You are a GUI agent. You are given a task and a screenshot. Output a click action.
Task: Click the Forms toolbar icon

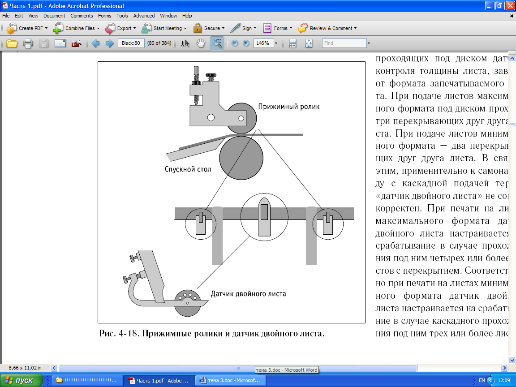pyautogui.click(x=267, y=28)
